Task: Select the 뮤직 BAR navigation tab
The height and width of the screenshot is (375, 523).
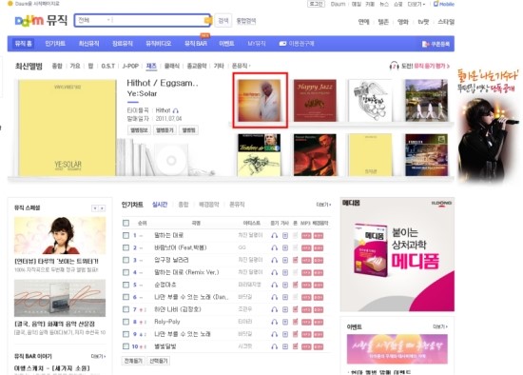Action: click(x=196, y=44)
